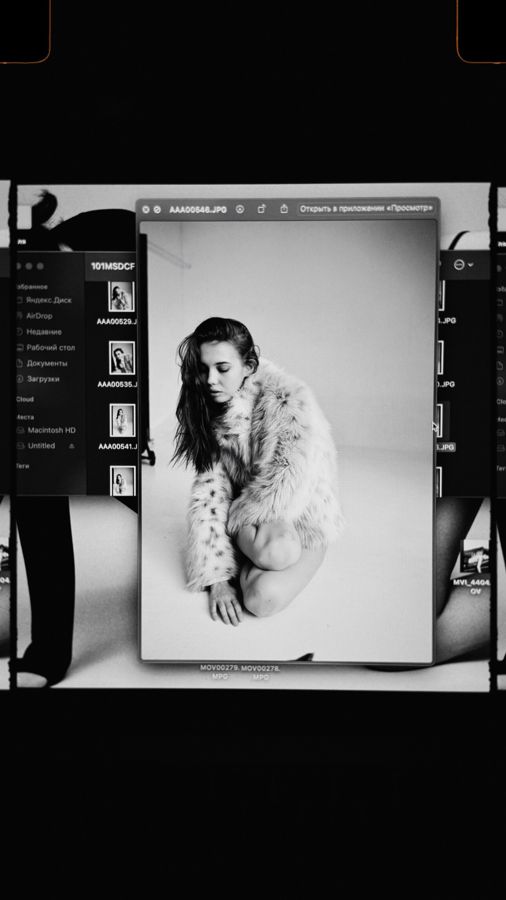
Task: Select the AAA00535 image thumbnail
Action: pyautogui.click(x=122, y=359)
